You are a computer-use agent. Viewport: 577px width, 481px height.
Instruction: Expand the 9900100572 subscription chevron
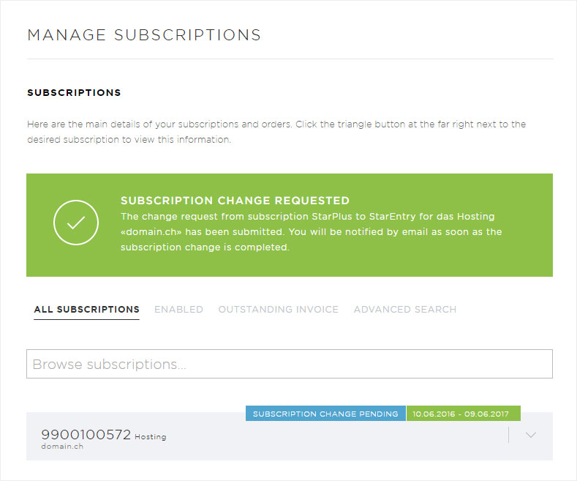[x=530, y=435]
